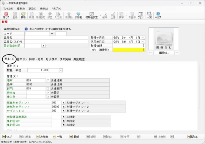Screen dimensions: 205x144
Task: Click the 次移動 down-arrow icon
Action: (x=78, y=15)
